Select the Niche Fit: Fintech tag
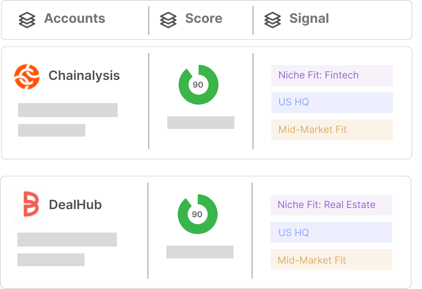 (332, 75)
